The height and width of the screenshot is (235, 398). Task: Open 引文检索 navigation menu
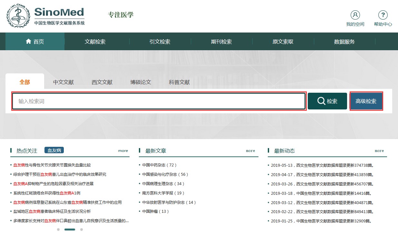(x=160, y=42)
